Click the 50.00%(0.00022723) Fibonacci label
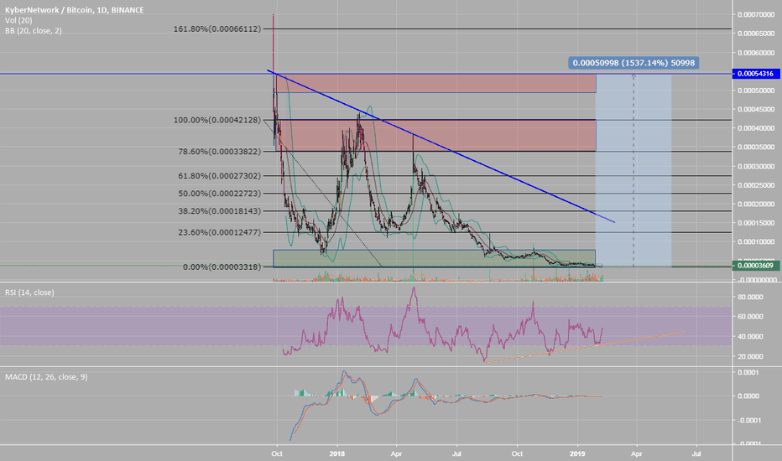782x461 pixels. tap(220, 194)
